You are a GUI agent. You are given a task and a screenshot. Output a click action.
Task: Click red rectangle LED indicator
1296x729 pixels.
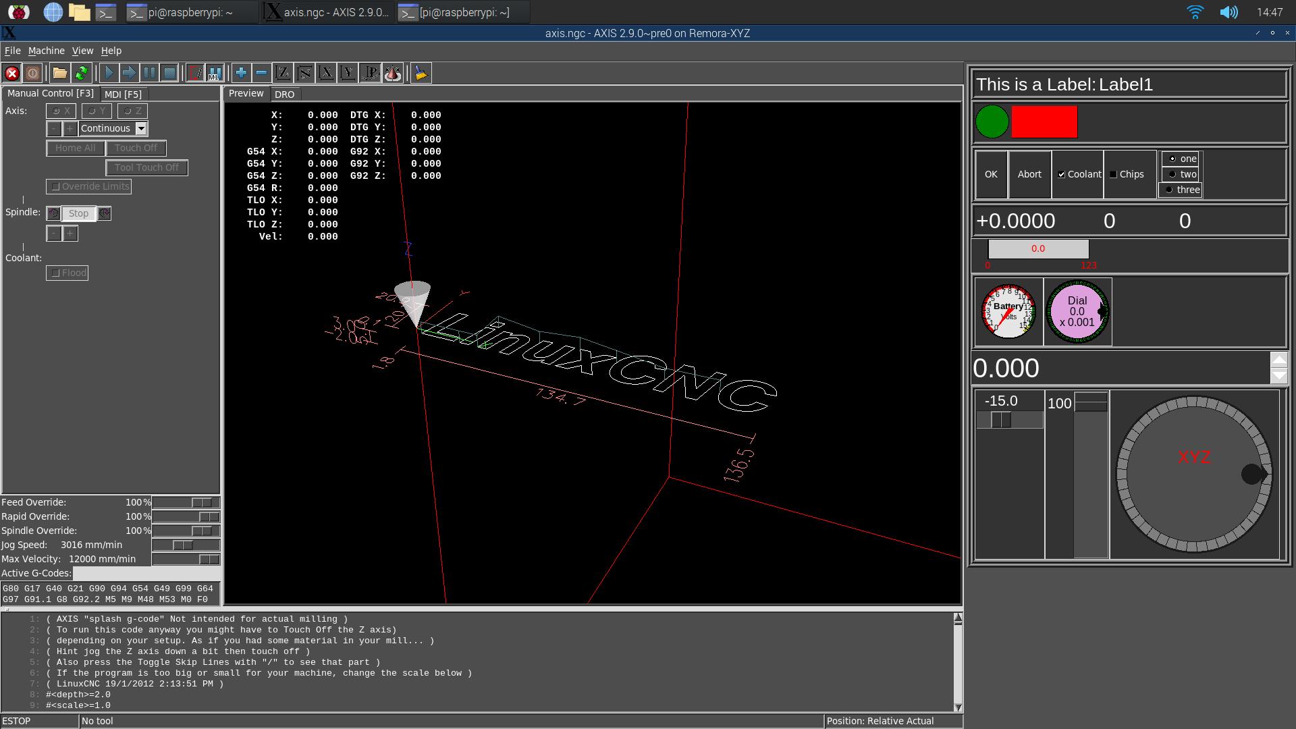1044,122
